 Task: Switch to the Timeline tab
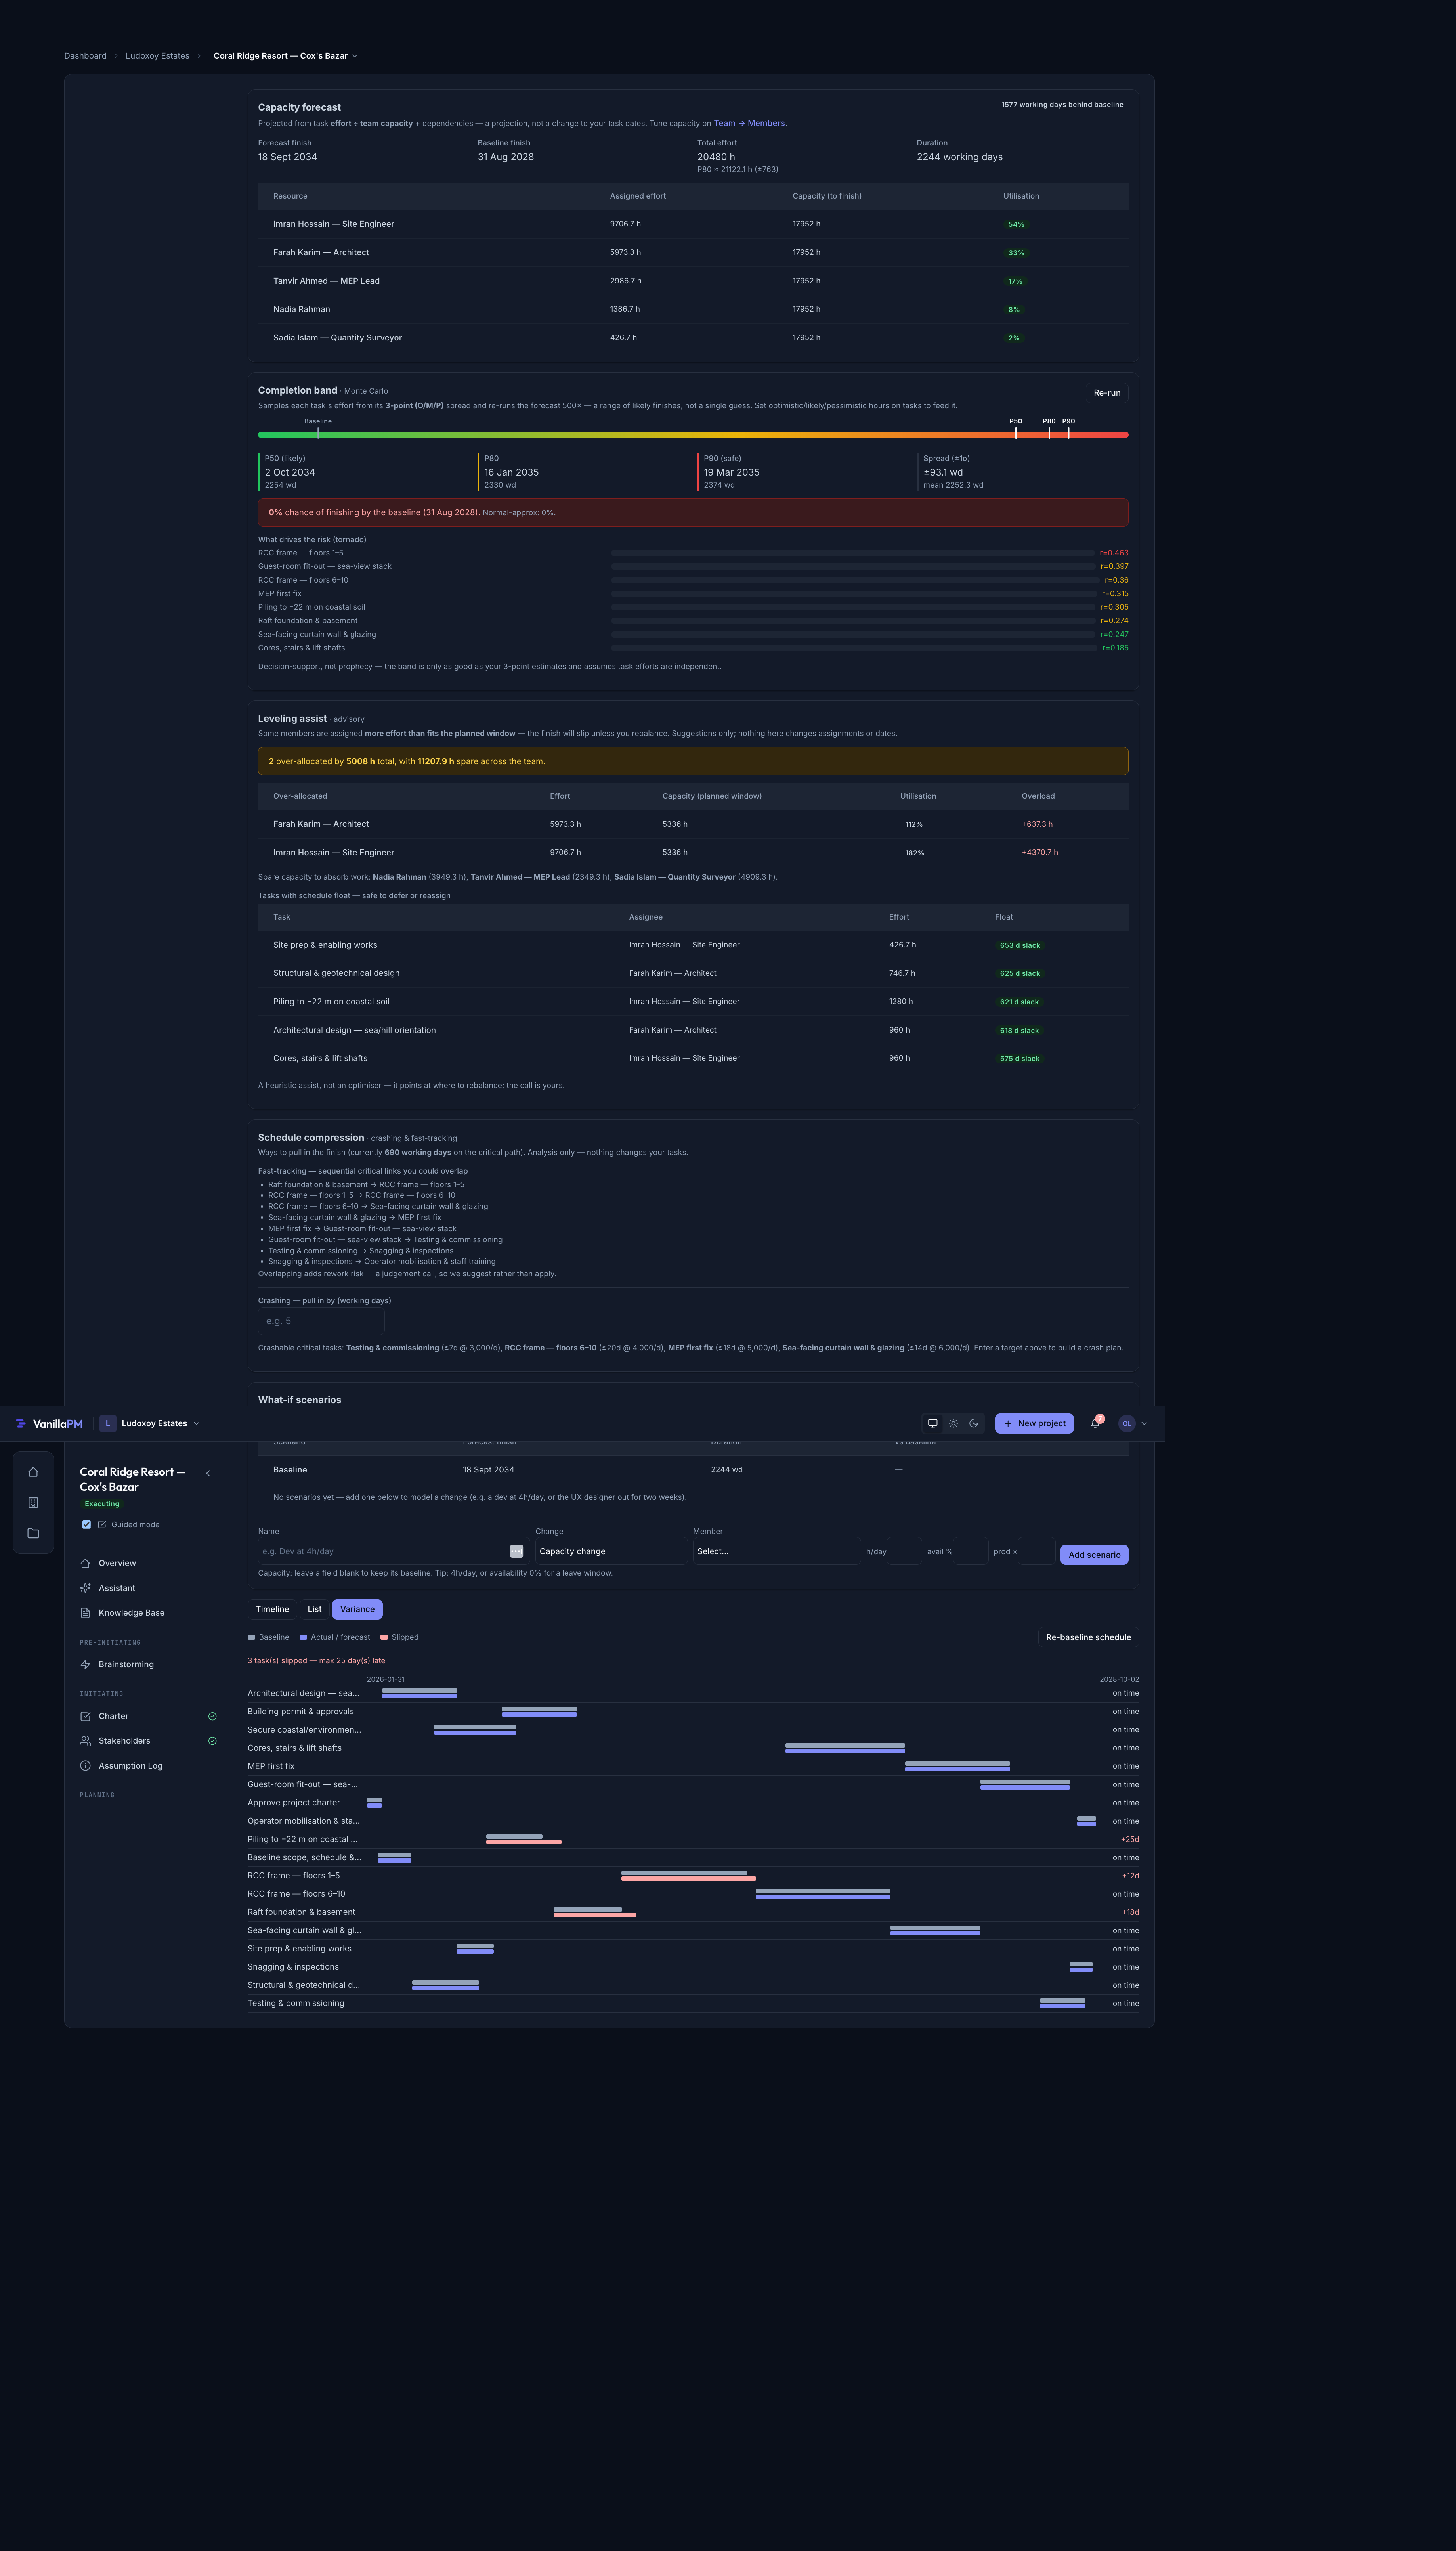pos(272,1609)
